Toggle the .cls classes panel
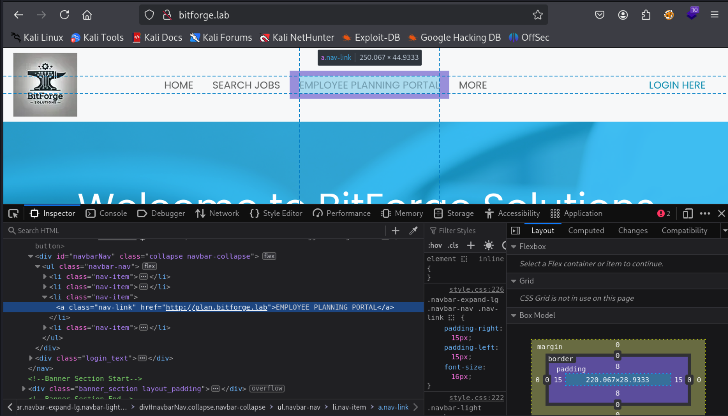728x416 pixels. pyautogui.click(x=453, y=245)
